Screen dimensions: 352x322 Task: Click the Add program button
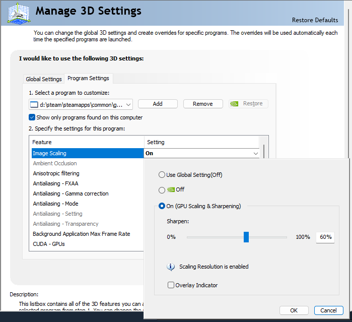[x=158, y=104]
